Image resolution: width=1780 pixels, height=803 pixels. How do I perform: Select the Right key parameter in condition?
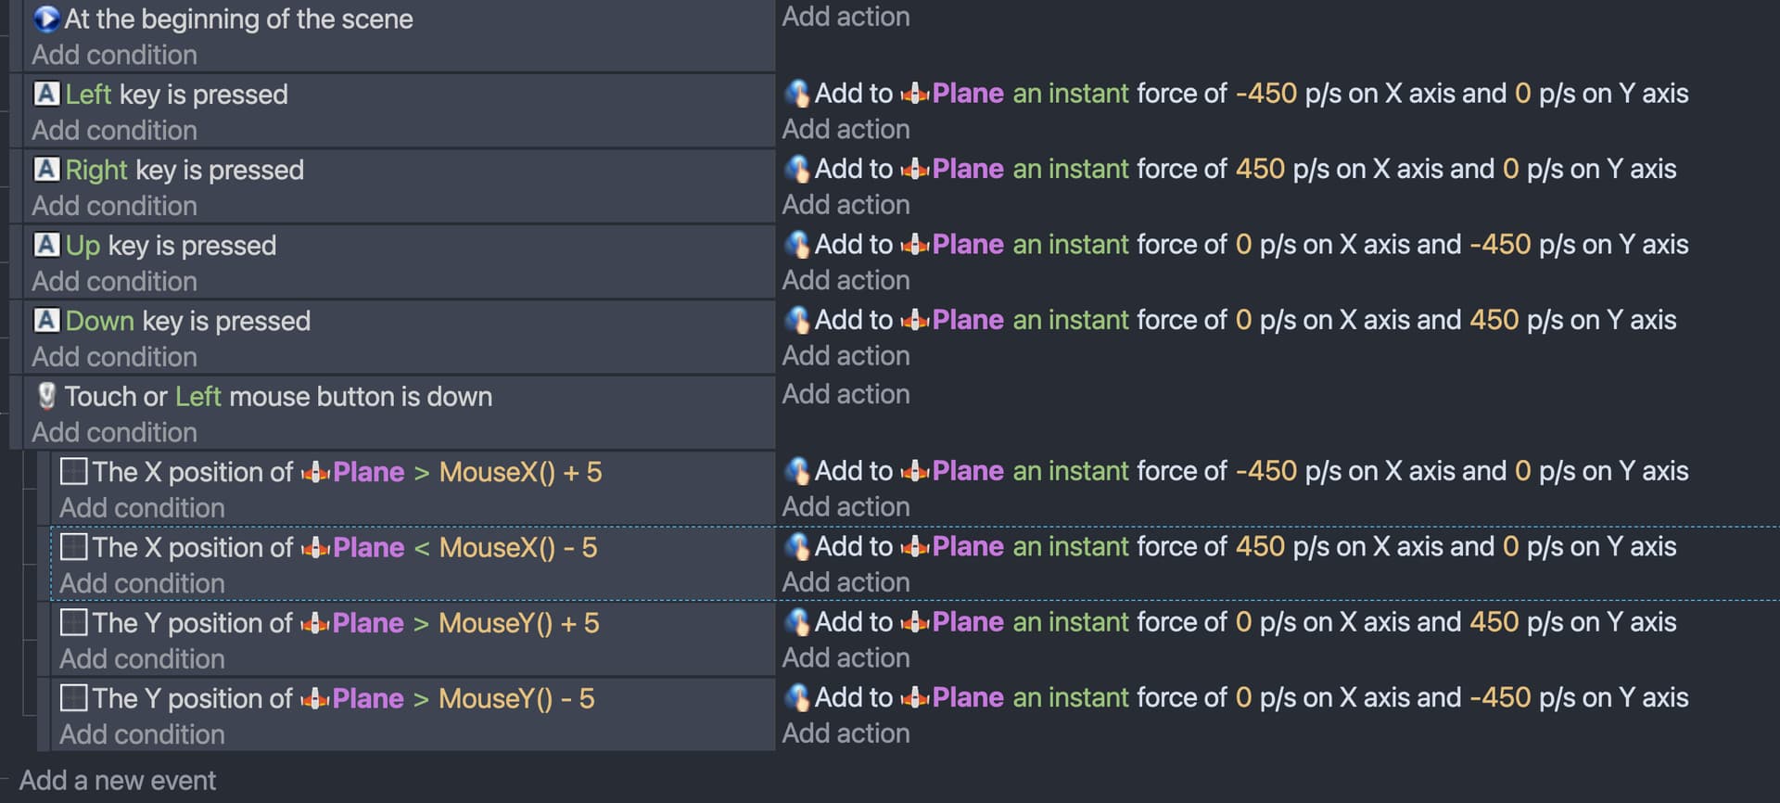(x=96, y=170)
